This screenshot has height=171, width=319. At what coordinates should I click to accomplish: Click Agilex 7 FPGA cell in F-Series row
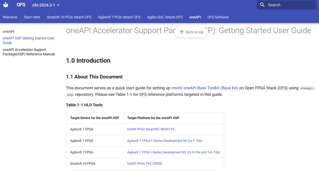[x=81, y=141]
